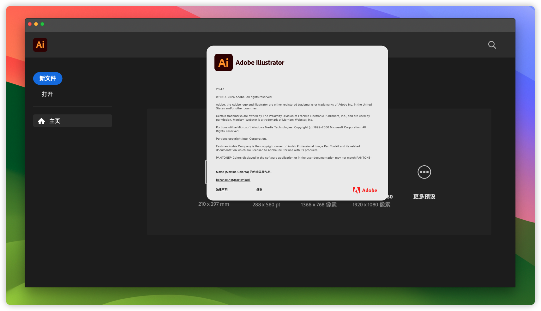The image size is (541, 311).
Task: Open the 感谢 credits link
Action: pos(259,190)
